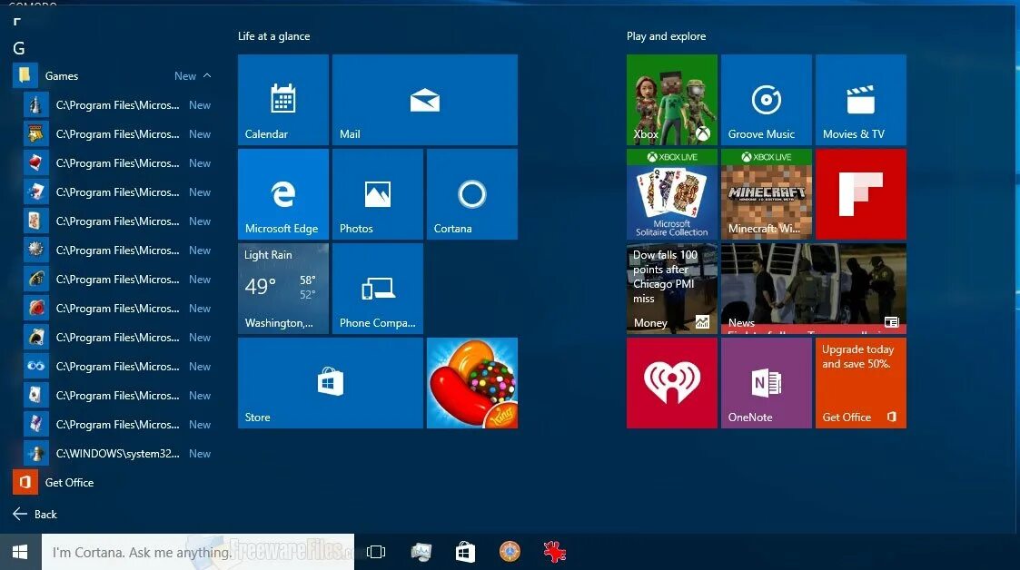The height and width of the screenshot is (570, 1020).
Task: Open Task View from the taskbar
Action: (x=376, y=552)
